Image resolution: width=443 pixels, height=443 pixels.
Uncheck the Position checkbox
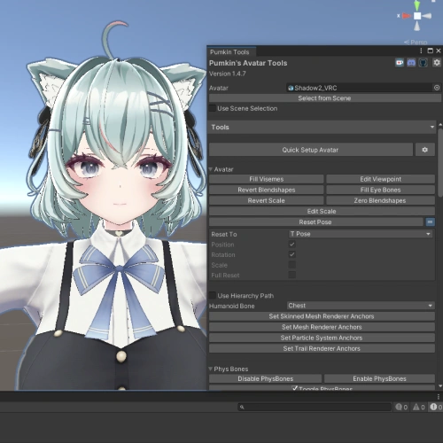[x=291, y=245]
